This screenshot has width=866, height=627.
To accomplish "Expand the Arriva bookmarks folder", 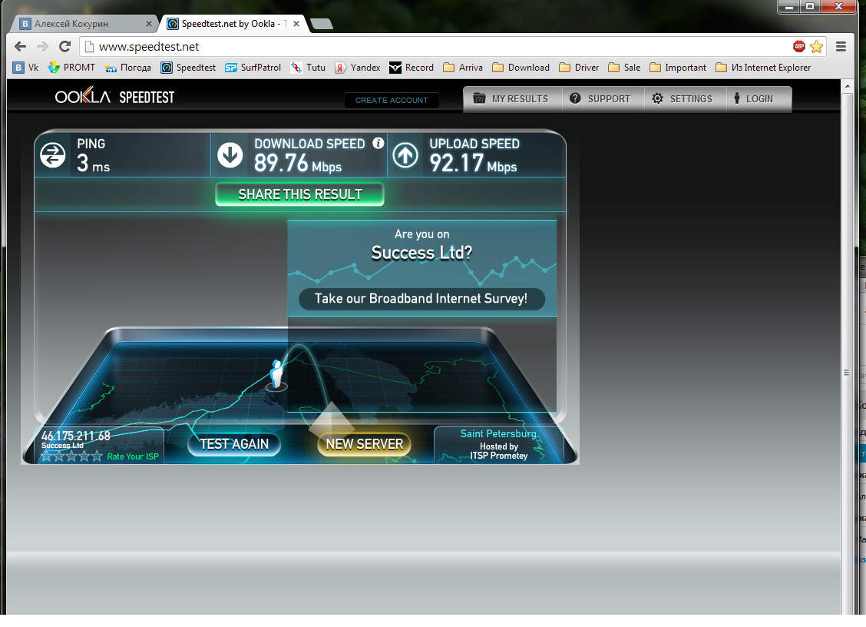I will tap(463, 68).
